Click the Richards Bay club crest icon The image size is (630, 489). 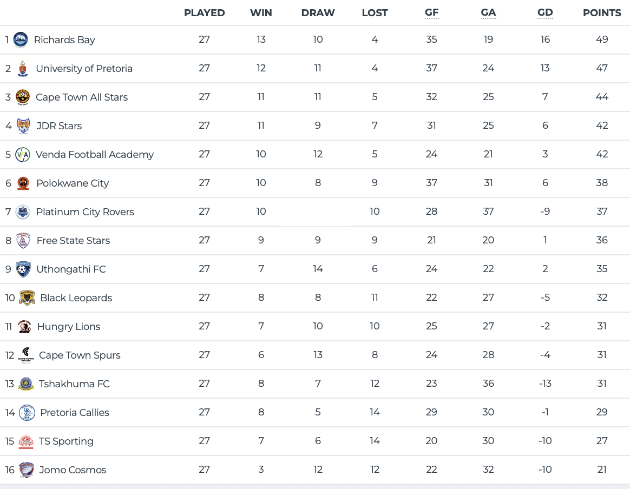coord(21,39)
